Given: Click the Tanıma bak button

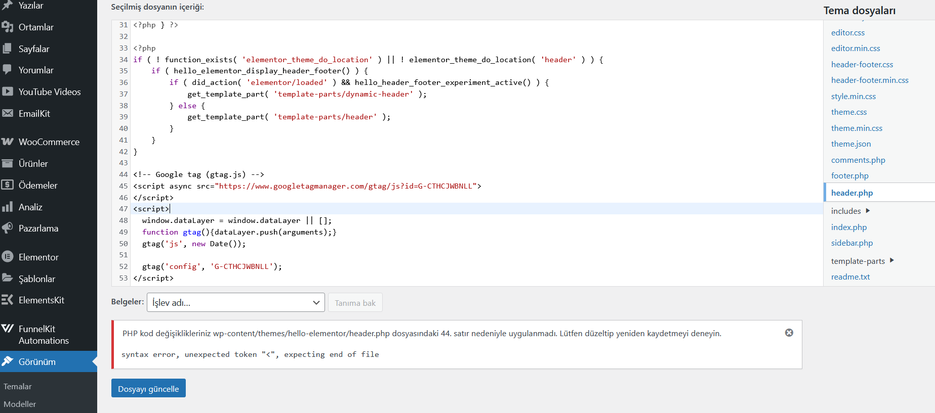Looking at the screenshot, I should coord(355,303).
